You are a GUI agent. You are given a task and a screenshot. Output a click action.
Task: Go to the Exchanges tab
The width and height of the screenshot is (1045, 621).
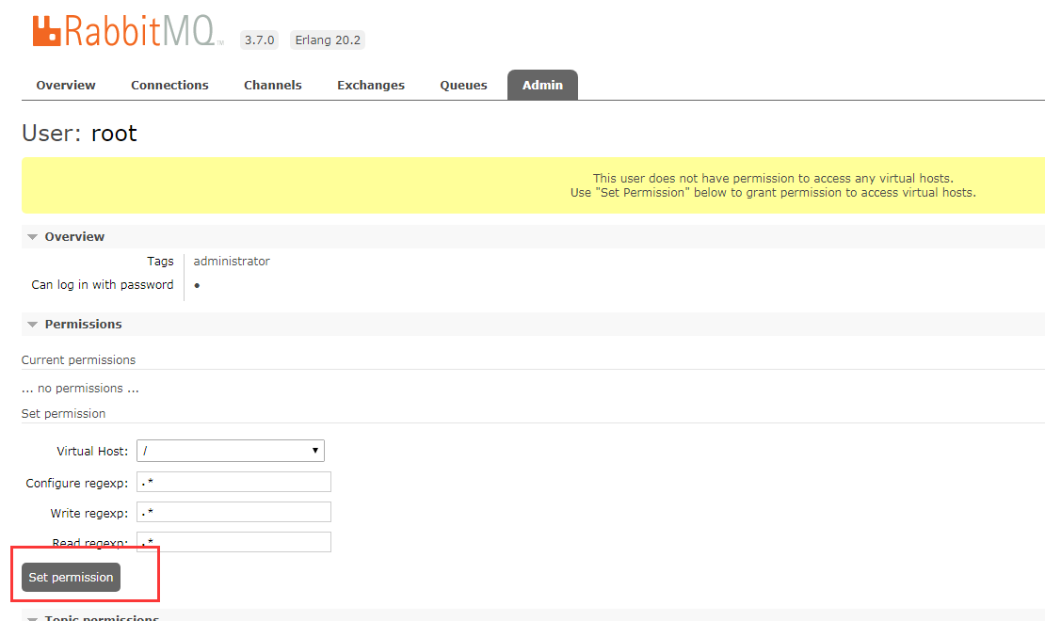pyautogui.click(x=371, y=86)
